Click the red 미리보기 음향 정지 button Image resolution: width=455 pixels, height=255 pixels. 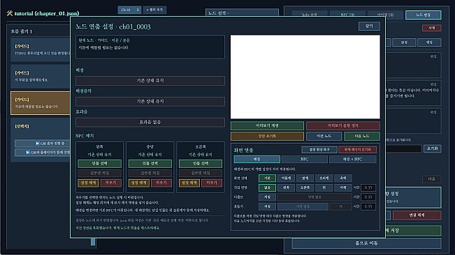(343, 126)
